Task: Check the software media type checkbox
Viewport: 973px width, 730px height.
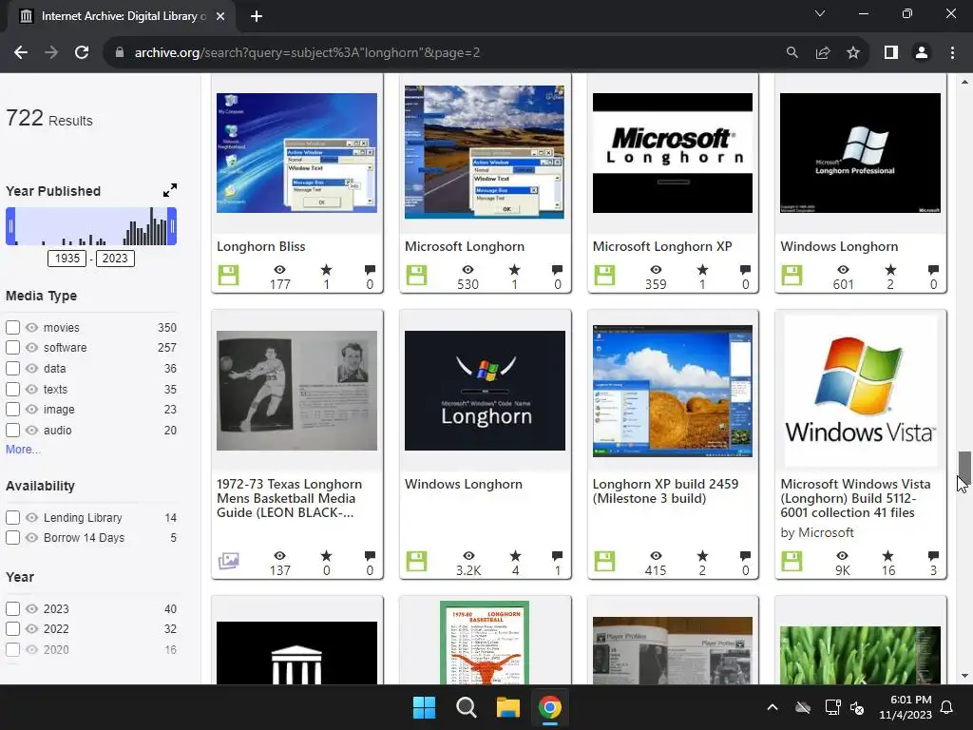Action: coord(12,348)
